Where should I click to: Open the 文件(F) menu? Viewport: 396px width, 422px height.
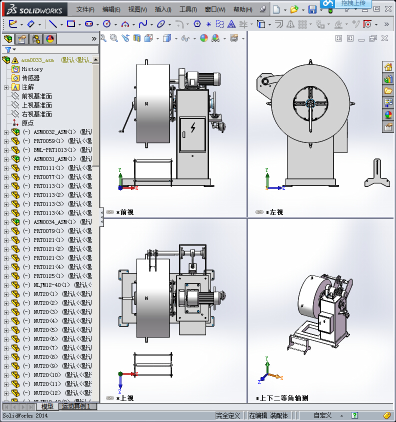pos(85,9)
